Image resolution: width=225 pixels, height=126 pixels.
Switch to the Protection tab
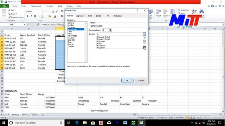click(117, 16)
